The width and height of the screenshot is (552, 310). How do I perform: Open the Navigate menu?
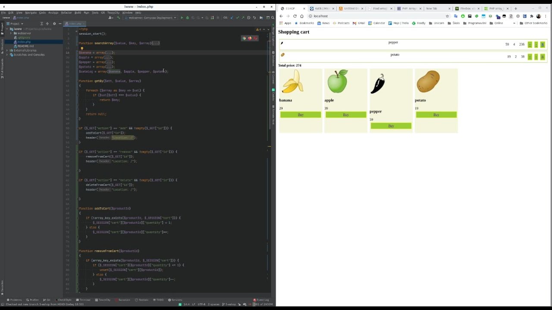pos(31,12)
